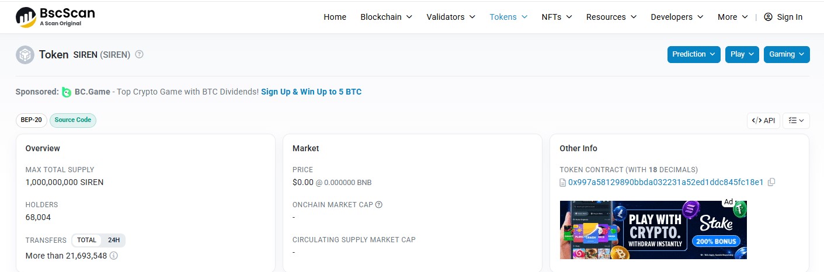Click the Sign In user icon
The height and width of the screenshot is (272, 824).
[x=768, y=17]
